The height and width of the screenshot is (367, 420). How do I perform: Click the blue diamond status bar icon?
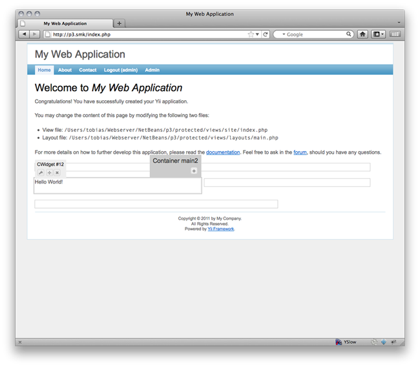click(x=384, y=342)
